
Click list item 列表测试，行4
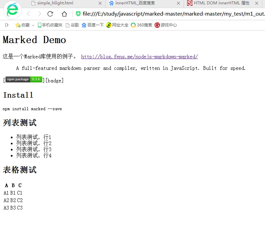[34, 155]
